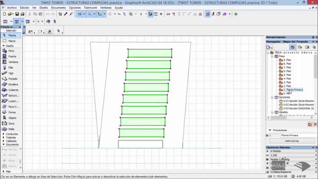Viewport: 318px width, 179px height.
Task: Click the syringe inject parameters icon
Action: pyautogui.click(x=71, y=14)
